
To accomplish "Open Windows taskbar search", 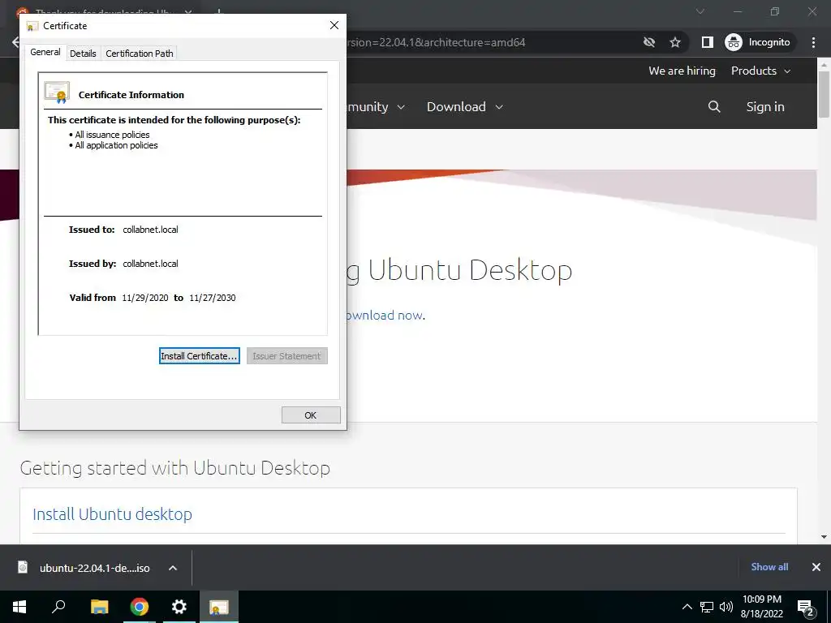I will click(x=58, y=607).
